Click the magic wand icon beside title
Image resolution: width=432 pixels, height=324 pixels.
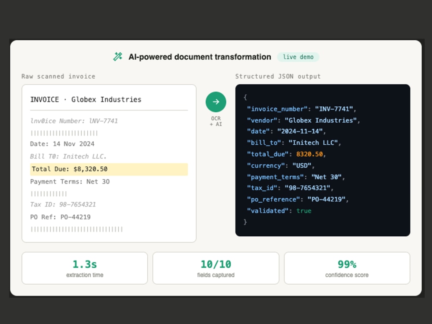pyautogui.click(x=118, y=57)
